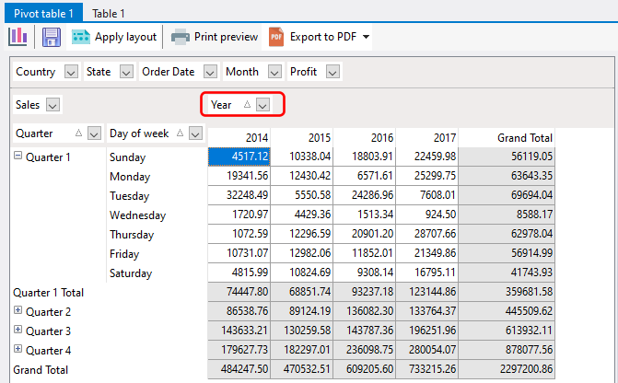The height and width of the screenshot is (383, 618).
Task: Click the Export to PDF icon
Action: coord(276,37)
